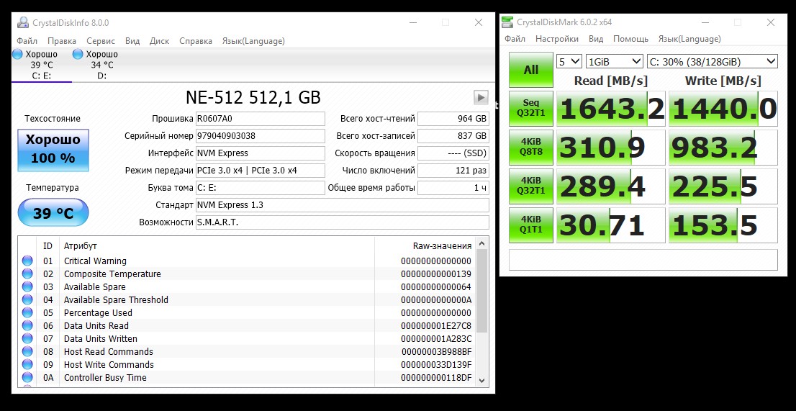Click the Стандарт field NVM Express 1.3
Image resolution: width=796 pixels, height=411 pixels.
pyautogui.click(x=343, y=205)
